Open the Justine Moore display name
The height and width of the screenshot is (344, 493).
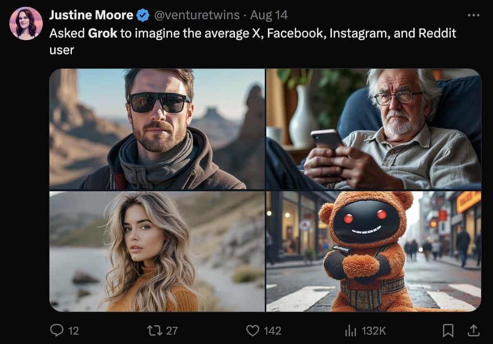pyautogui.click(x=91, y=16)
